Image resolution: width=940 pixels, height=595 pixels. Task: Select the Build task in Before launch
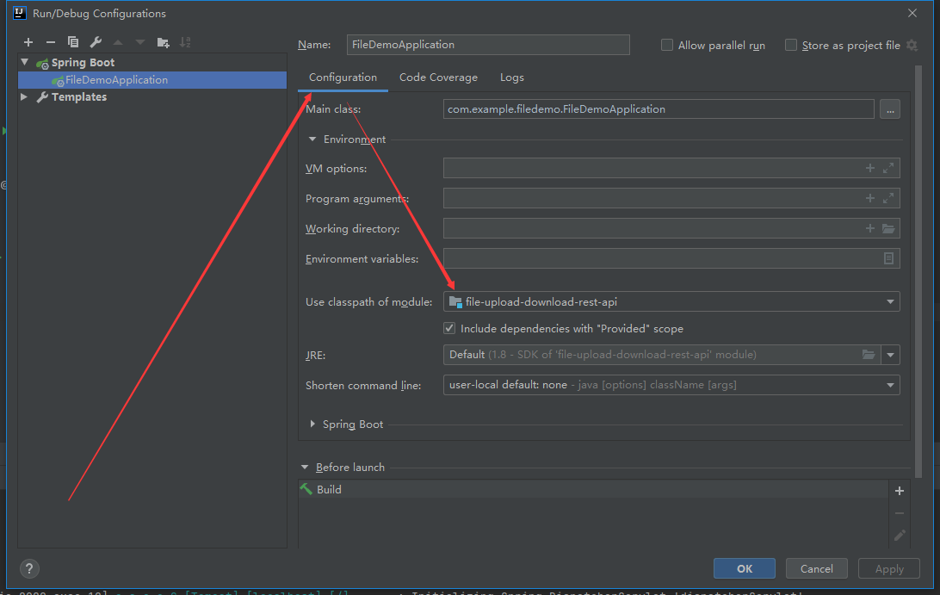click(x=593, y=489)
